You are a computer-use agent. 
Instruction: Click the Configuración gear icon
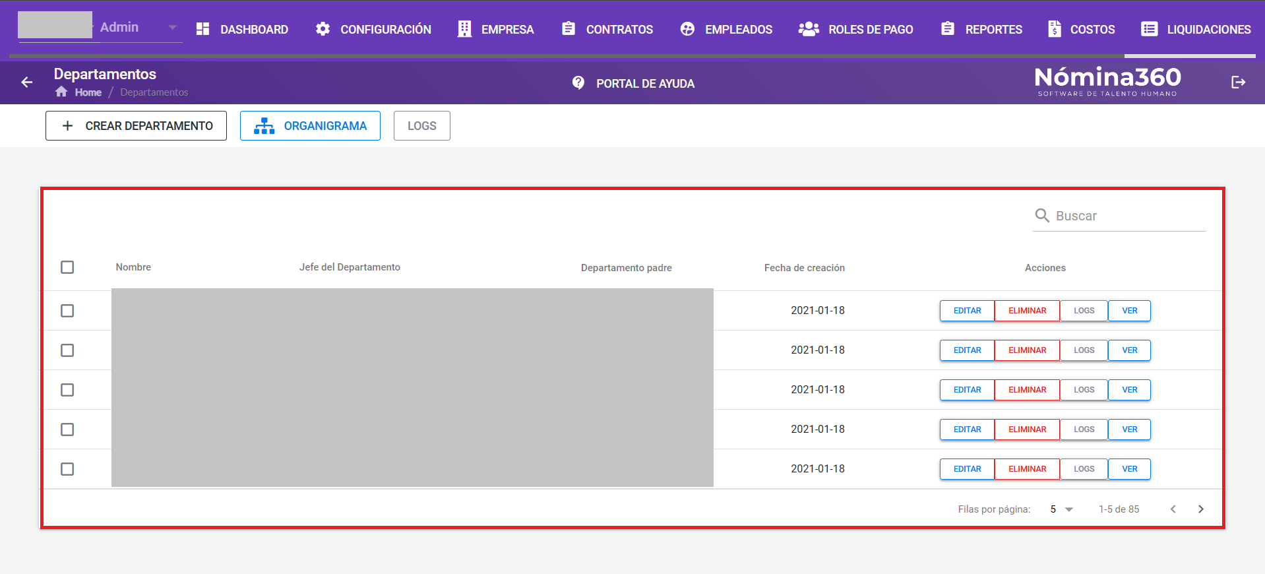tap(323, 29)
